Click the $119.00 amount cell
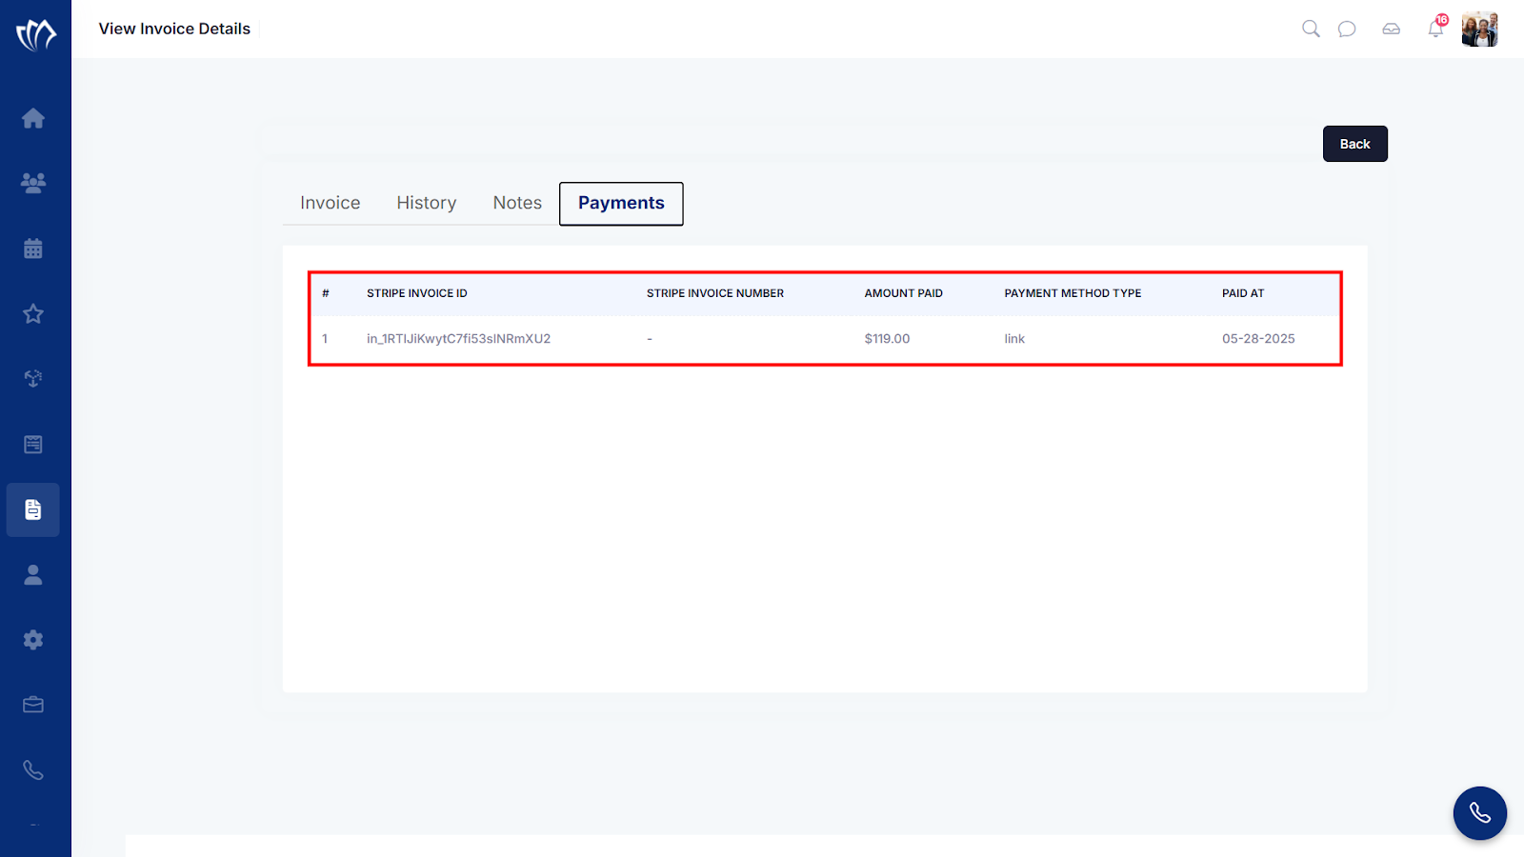1524x857 pixels. coord(887,339)
